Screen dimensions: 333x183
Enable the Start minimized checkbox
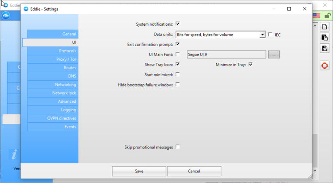tap(178, 74)
